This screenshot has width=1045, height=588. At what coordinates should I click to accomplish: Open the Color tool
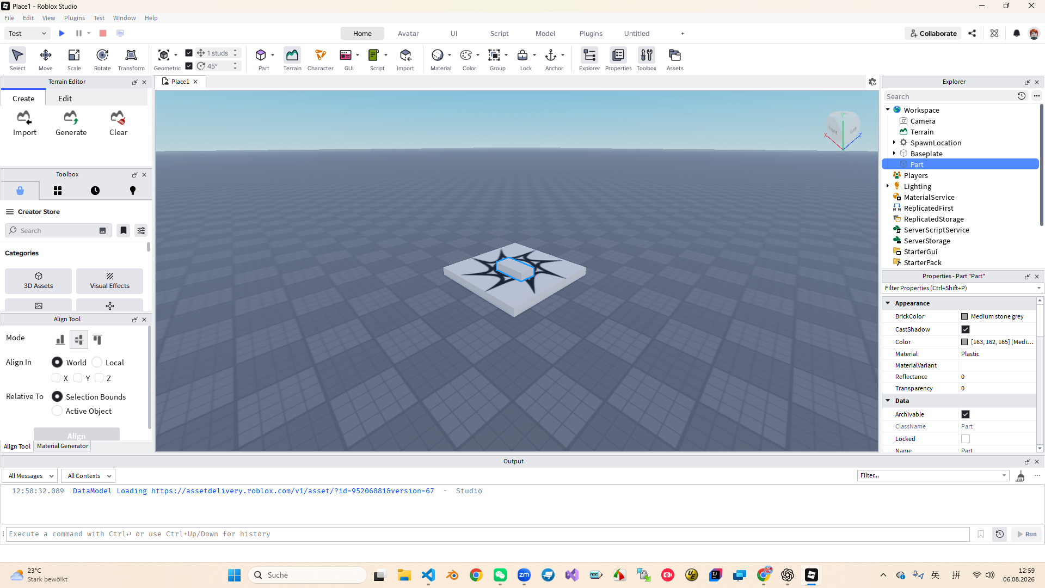click(466, 59)
